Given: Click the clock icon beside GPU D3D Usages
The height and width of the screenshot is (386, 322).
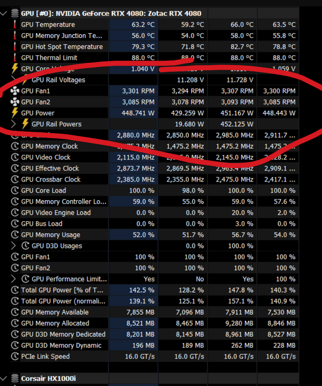Looking at the screenshot, I should [x=25, y=246].
